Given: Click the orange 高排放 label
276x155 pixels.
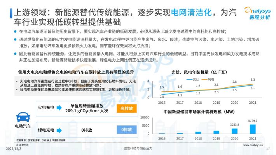Looking at the screenshot, I should [127, 108].
